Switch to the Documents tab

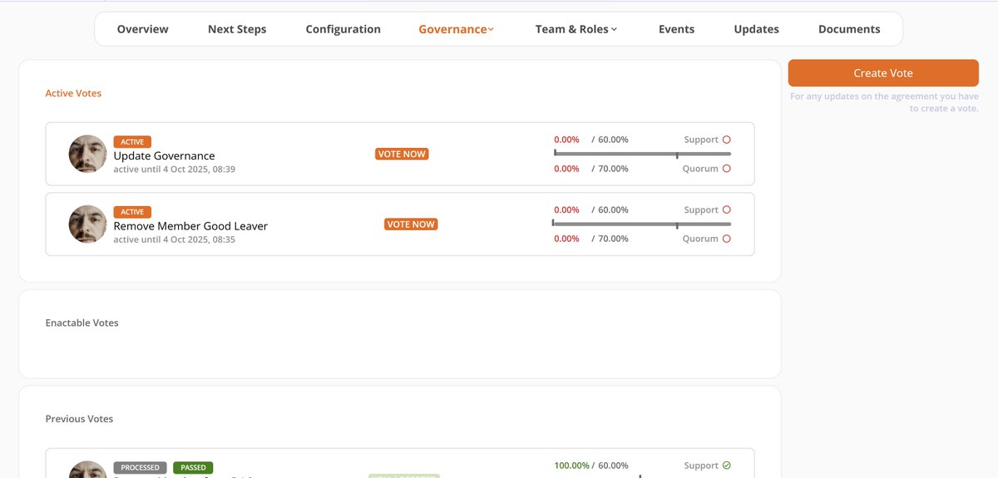(849, 29)
